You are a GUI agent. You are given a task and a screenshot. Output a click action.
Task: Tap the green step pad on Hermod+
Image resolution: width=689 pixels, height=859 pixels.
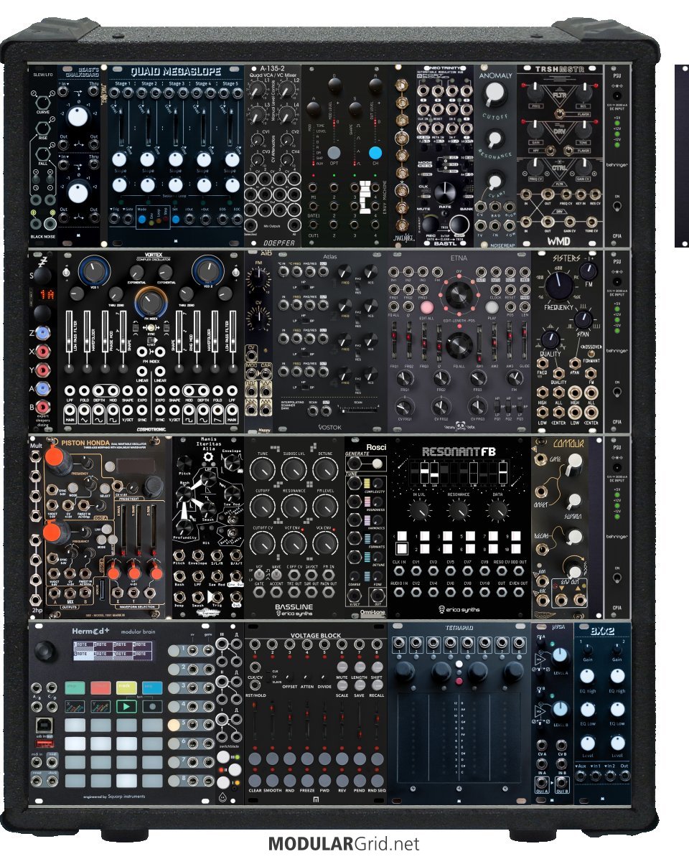coord(75,687)
